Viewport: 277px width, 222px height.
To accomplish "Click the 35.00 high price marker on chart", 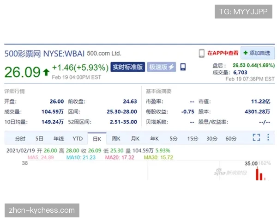I will (251, 163).
